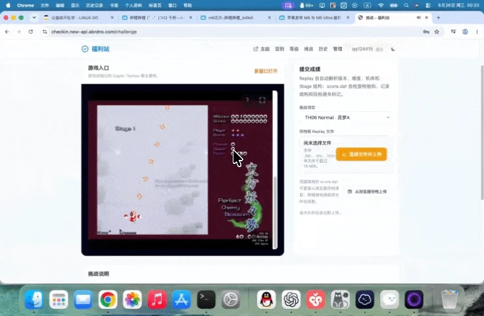
Task: Open the saved password key icon
Action: tap(426, 32)
